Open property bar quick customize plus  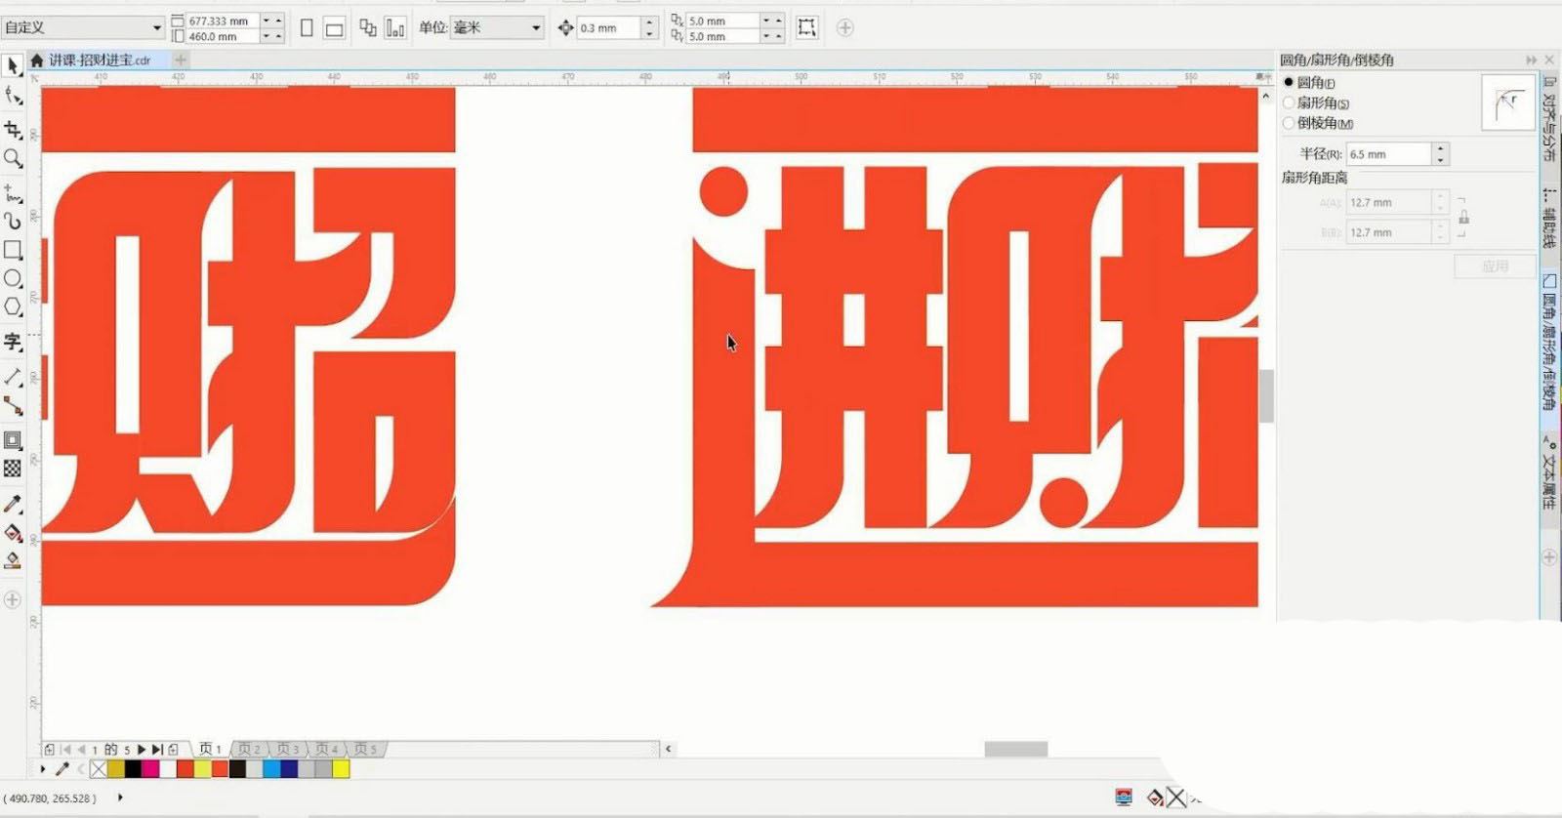pyautogui.click(x=845, y=27)
